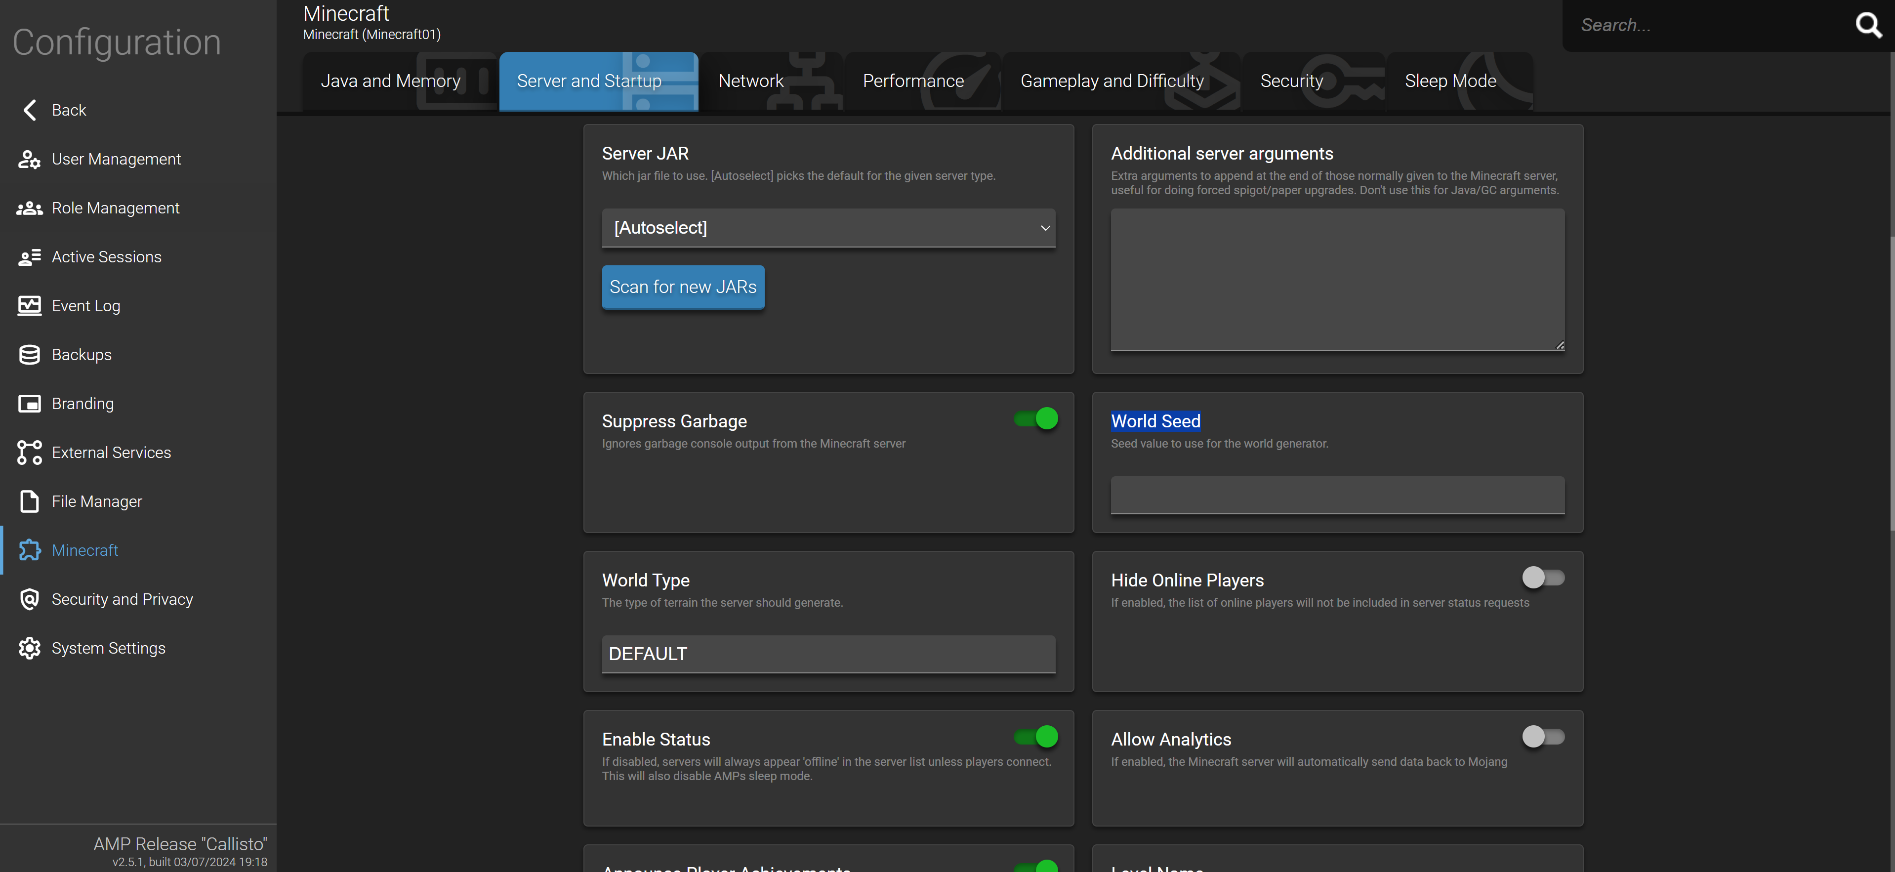Open the External Services section
The height and width of the screenshot is (872, 1895).
coord(138,453)
